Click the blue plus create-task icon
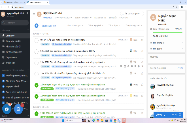 tap(36, 26)
